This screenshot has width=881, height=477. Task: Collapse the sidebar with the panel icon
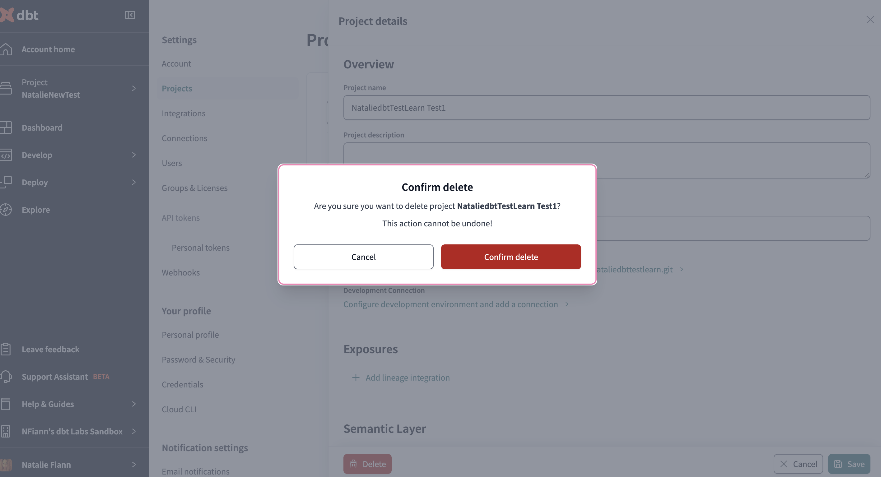pos(130,15)
